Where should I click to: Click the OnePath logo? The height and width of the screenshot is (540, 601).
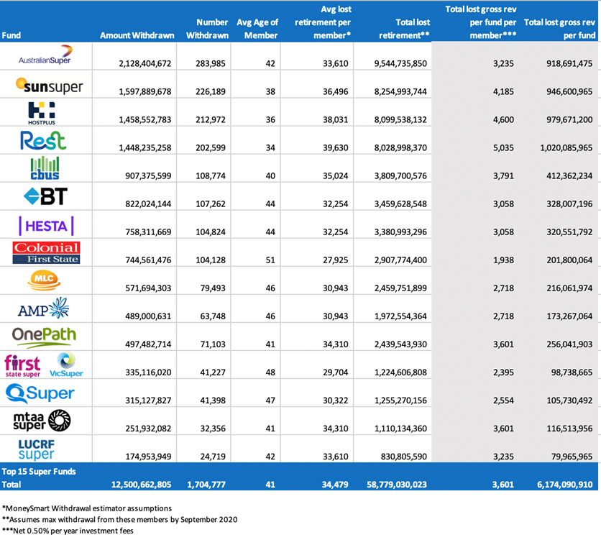[x=44, y=337]
